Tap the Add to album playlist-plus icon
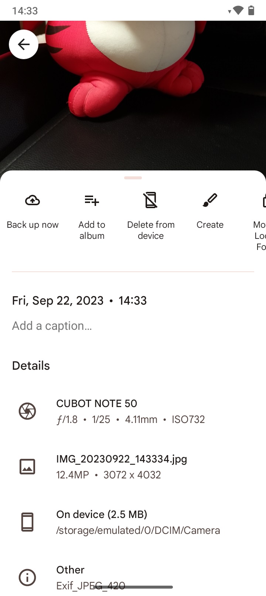266x596 pixels. pyautogui.click(x=92, y=200)
